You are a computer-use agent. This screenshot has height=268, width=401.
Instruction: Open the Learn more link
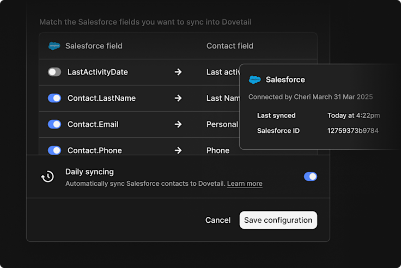(245, 184)
